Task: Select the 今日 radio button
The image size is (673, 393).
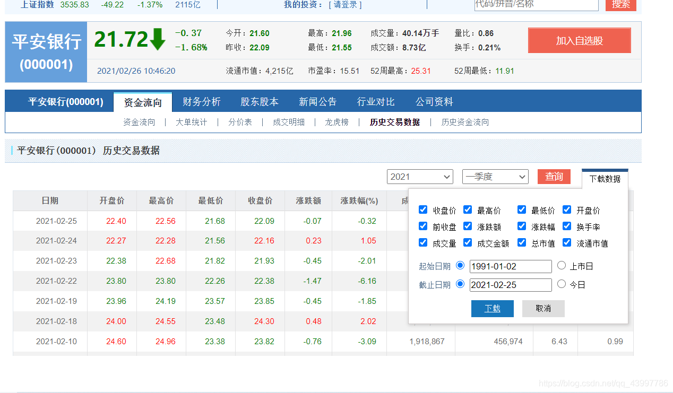Action: 562,284
